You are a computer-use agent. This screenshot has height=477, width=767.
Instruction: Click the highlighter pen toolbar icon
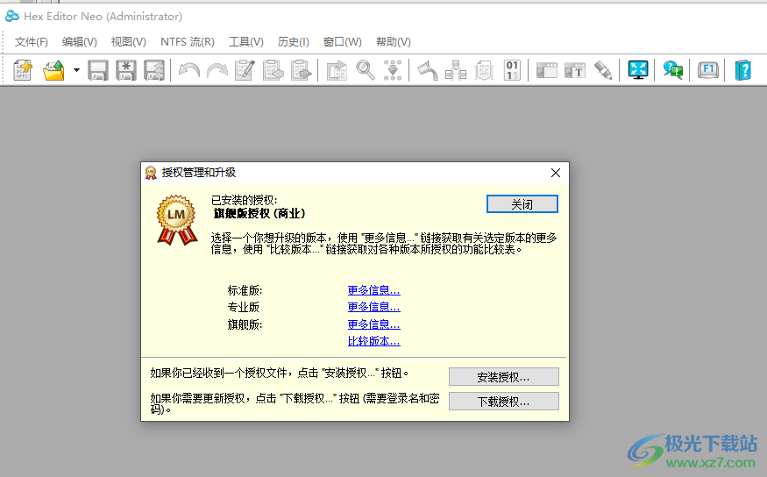coord(603,70)
